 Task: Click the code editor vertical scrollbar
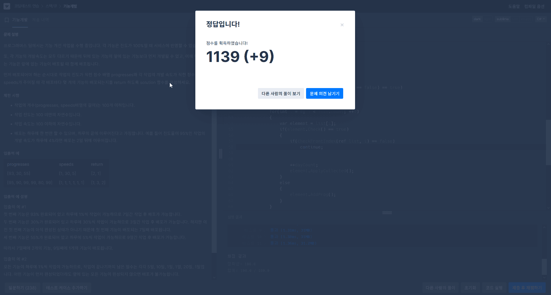[x=548, y=142]
